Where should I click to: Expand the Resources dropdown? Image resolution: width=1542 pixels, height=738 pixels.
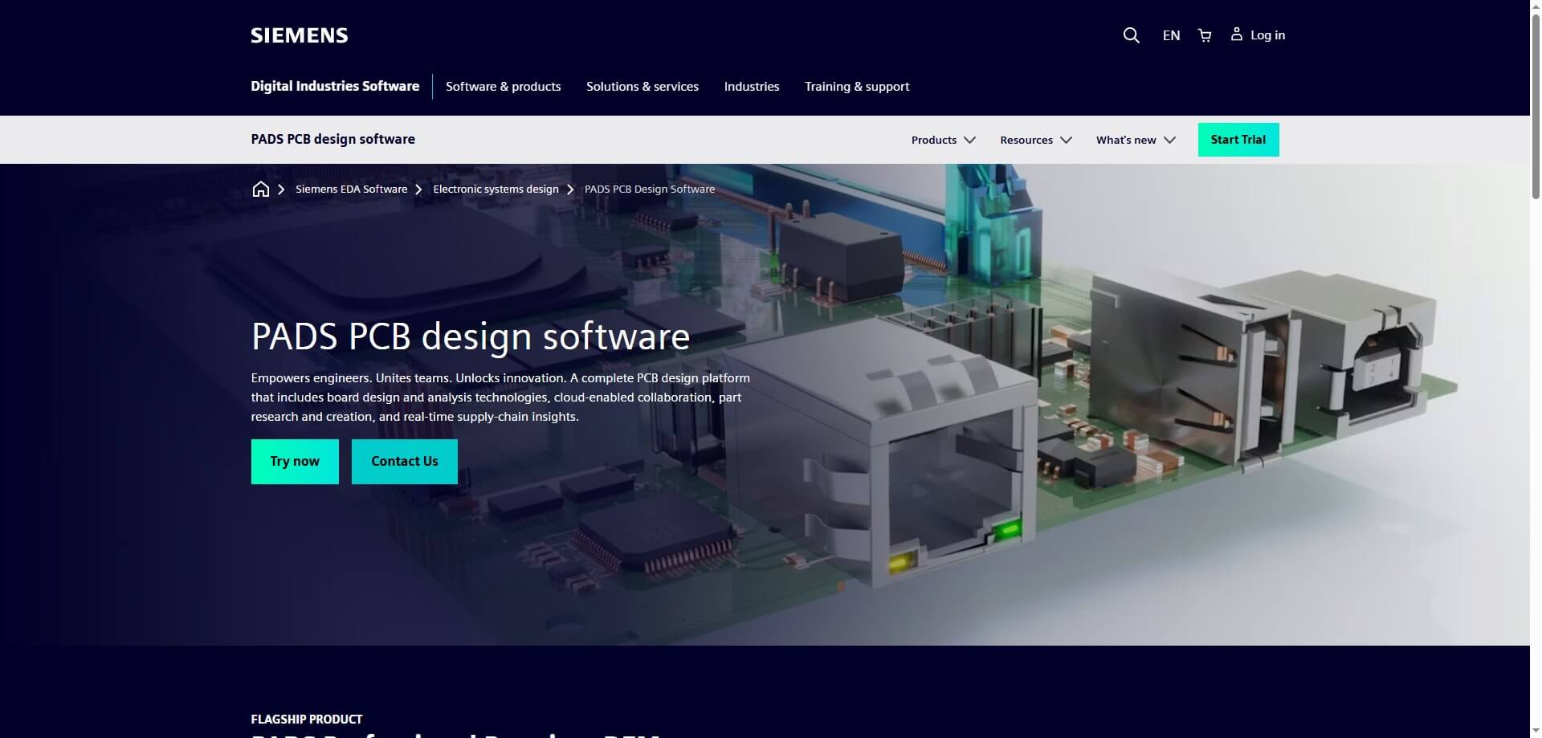coord(1036,140)
